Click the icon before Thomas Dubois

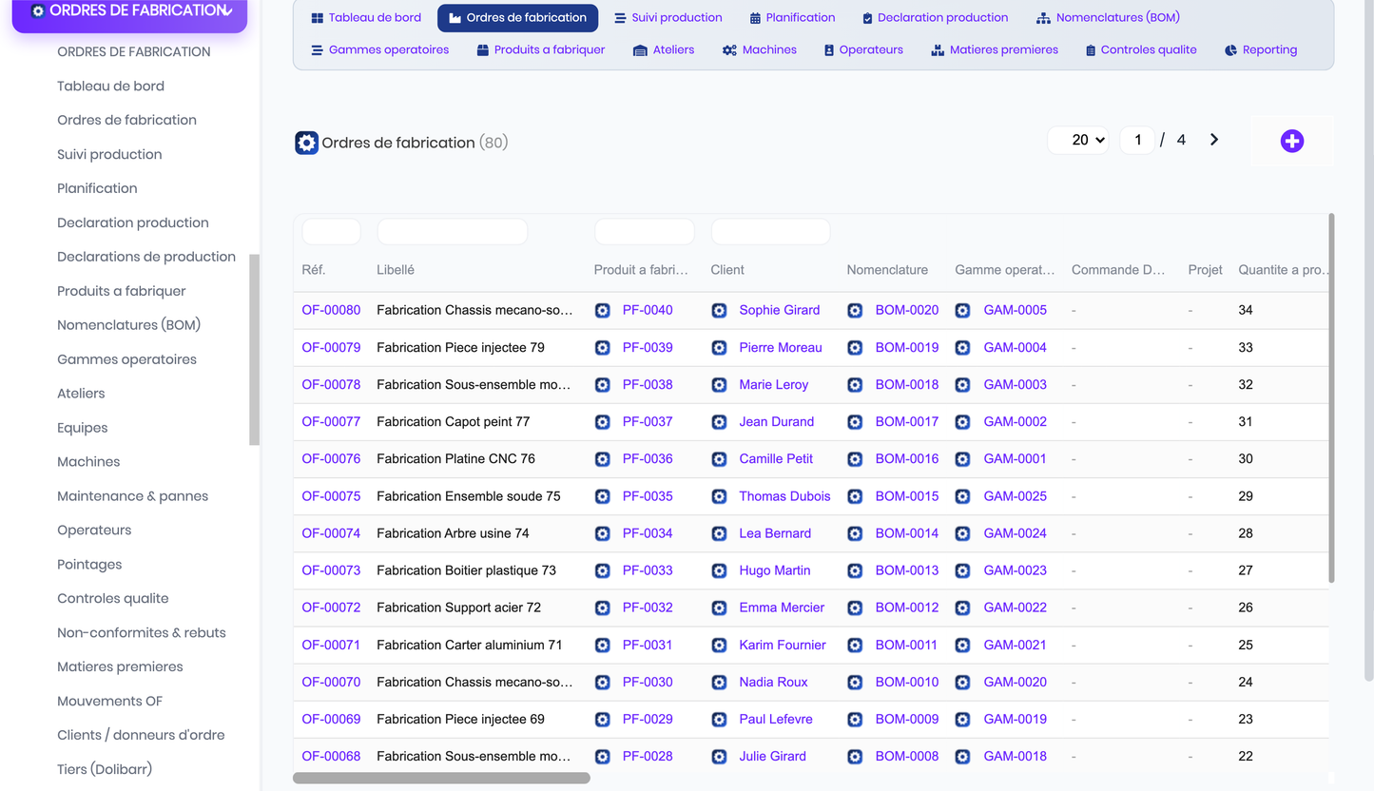point(720,496)
